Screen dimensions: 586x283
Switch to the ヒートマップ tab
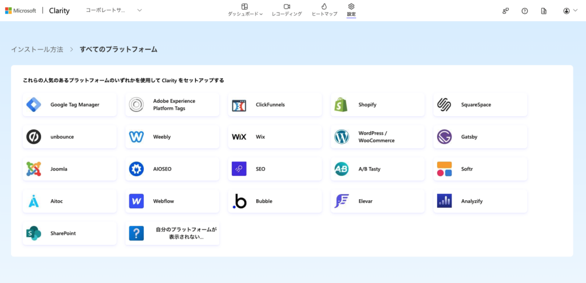pos(324,10)
